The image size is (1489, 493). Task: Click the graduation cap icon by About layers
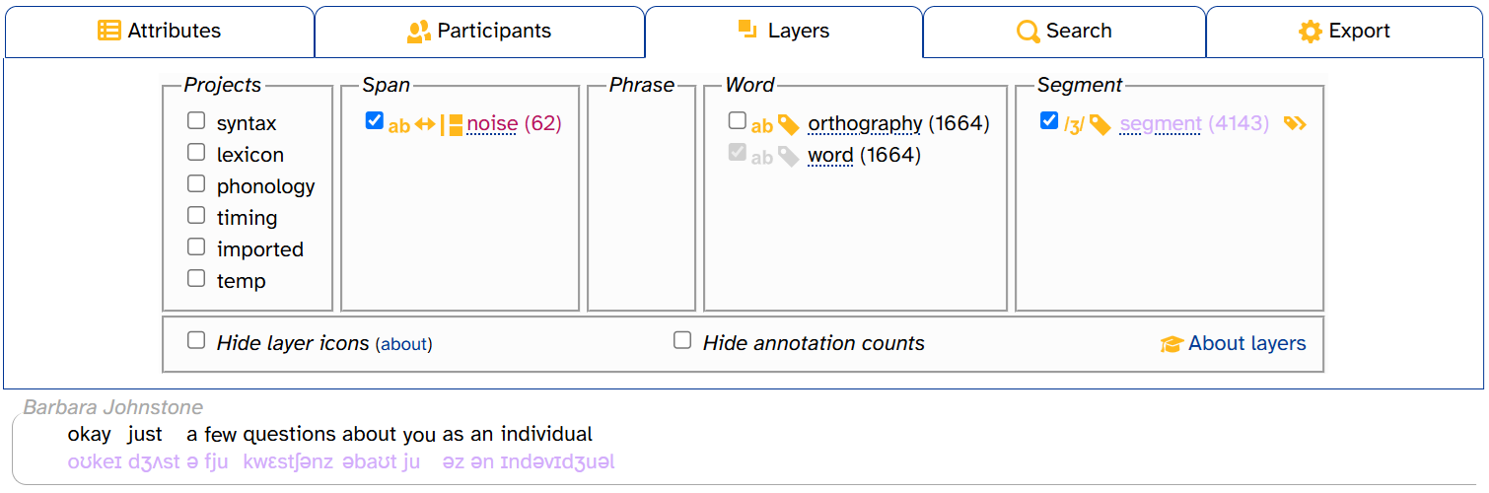pos(1171,344)
